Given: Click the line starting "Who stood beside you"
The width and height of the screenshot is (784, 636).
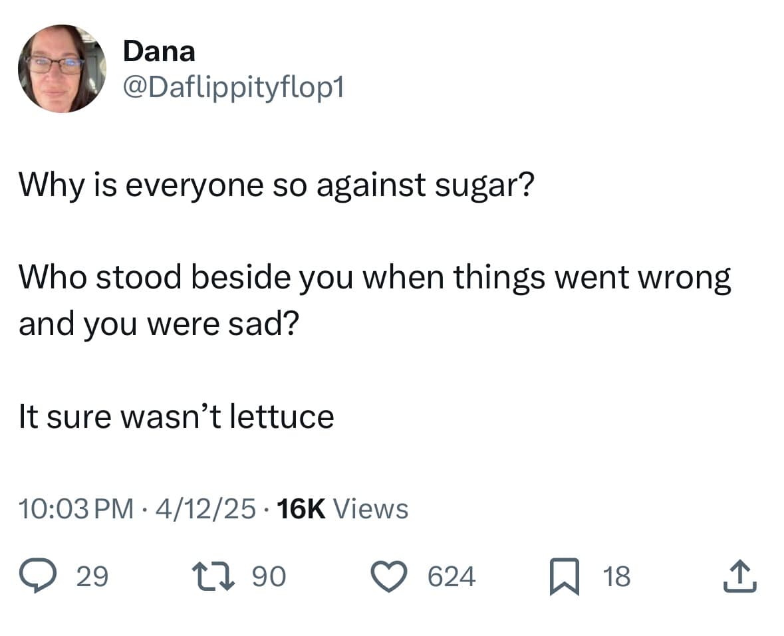Looking at the screenshot, I should click(x=374, y=278).
